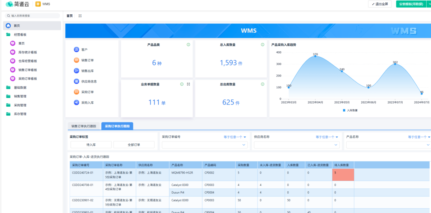Click the 采购入库 shortcut icon

pyautogui.click(x=77, y=102)
